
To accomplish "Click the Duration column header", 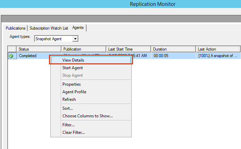I will (173, 49).
